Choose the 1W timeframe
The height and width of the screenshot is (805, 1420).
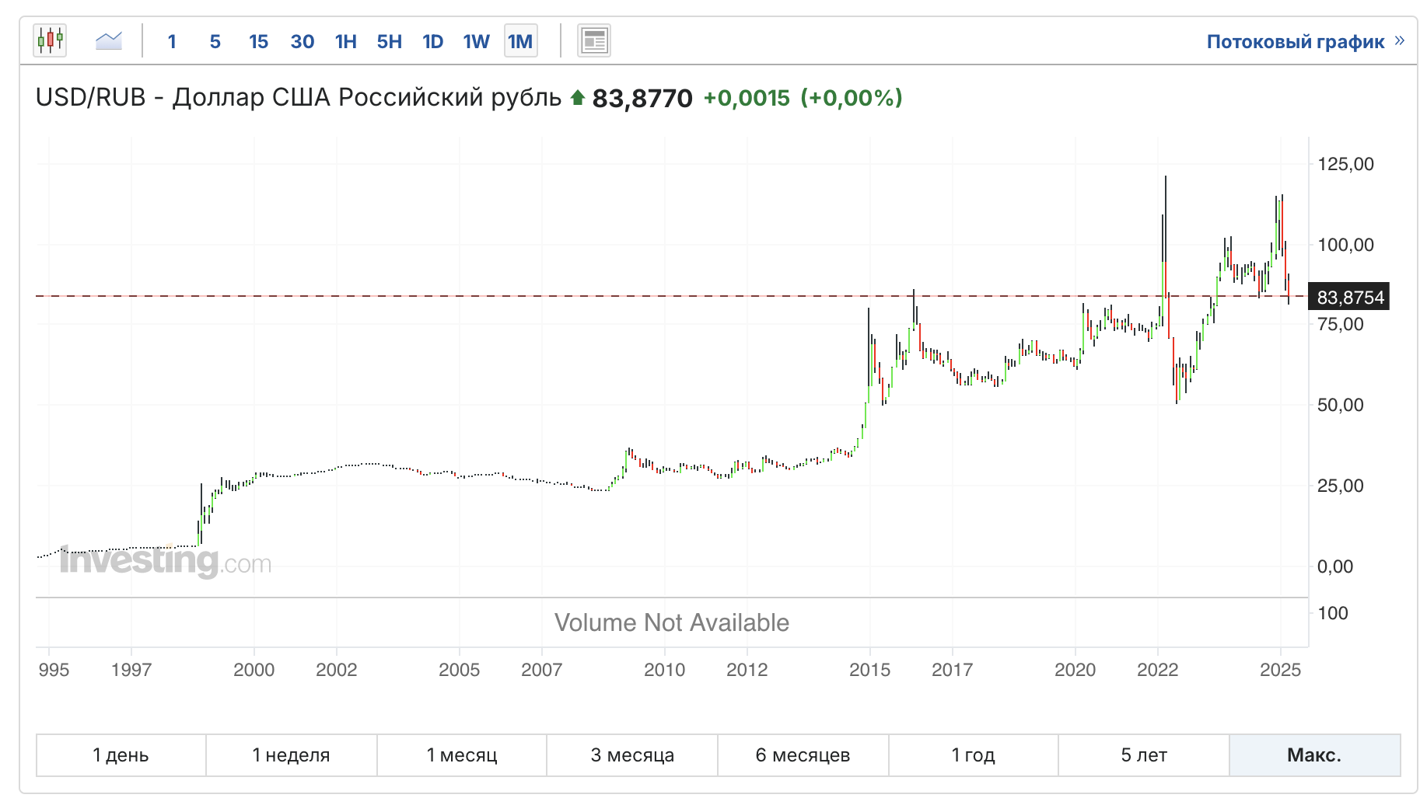pyautogui.click(x=477, y=41)
